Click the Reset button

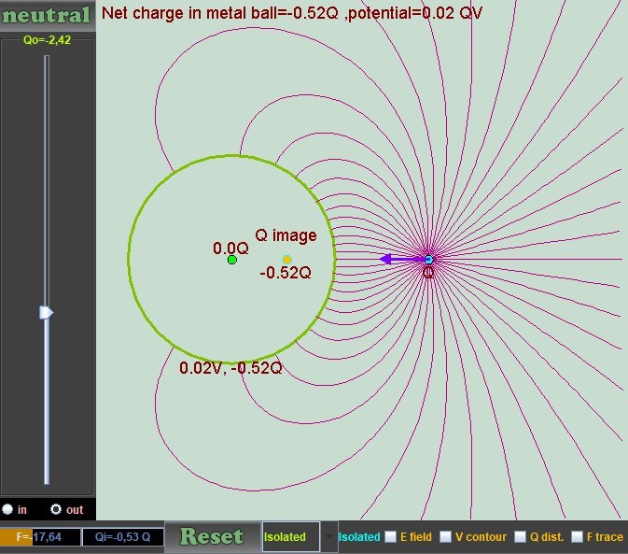coord(212,537)
